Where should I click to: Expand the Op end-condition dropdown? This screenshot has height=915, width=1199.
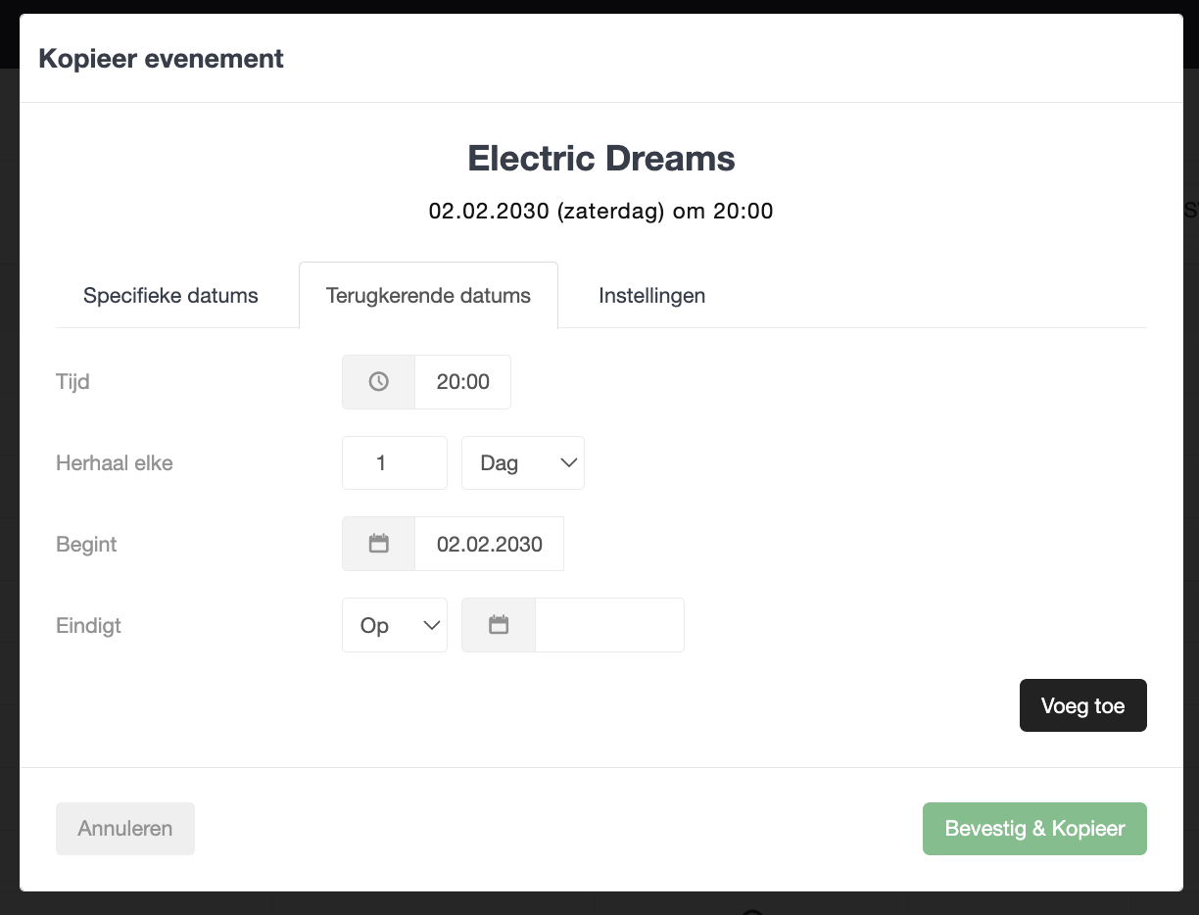395,625
